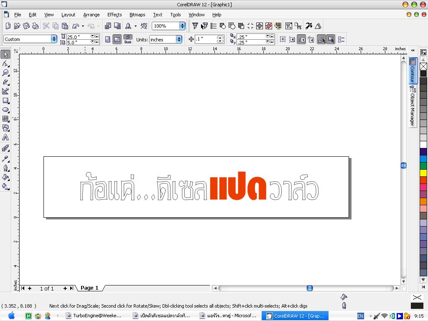
Task: Switch page to Portrait orientation
Action: pos(108,39)
